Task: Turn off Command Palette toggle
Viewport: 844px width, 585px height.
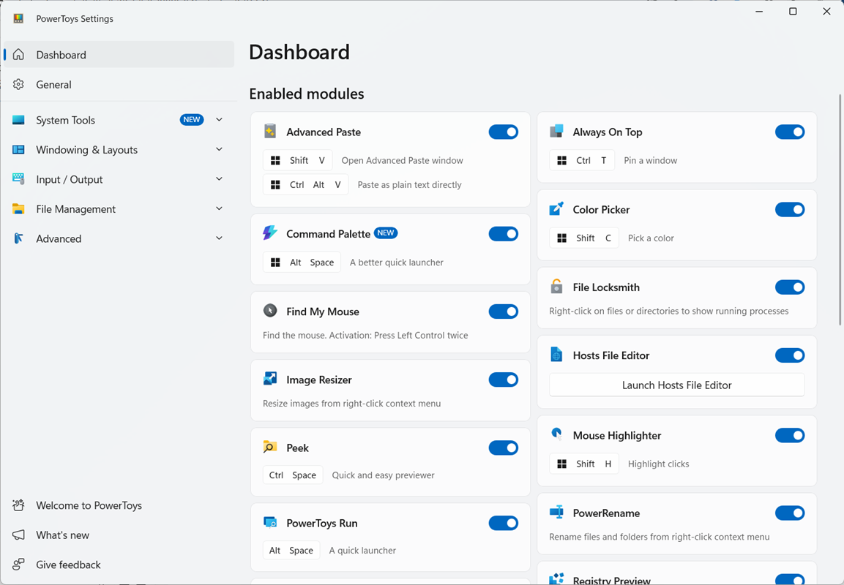Action: 504,234
